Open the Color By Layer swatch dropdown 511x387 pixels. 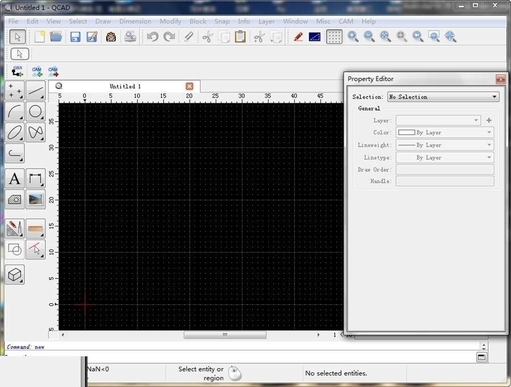tap(445, 133)
